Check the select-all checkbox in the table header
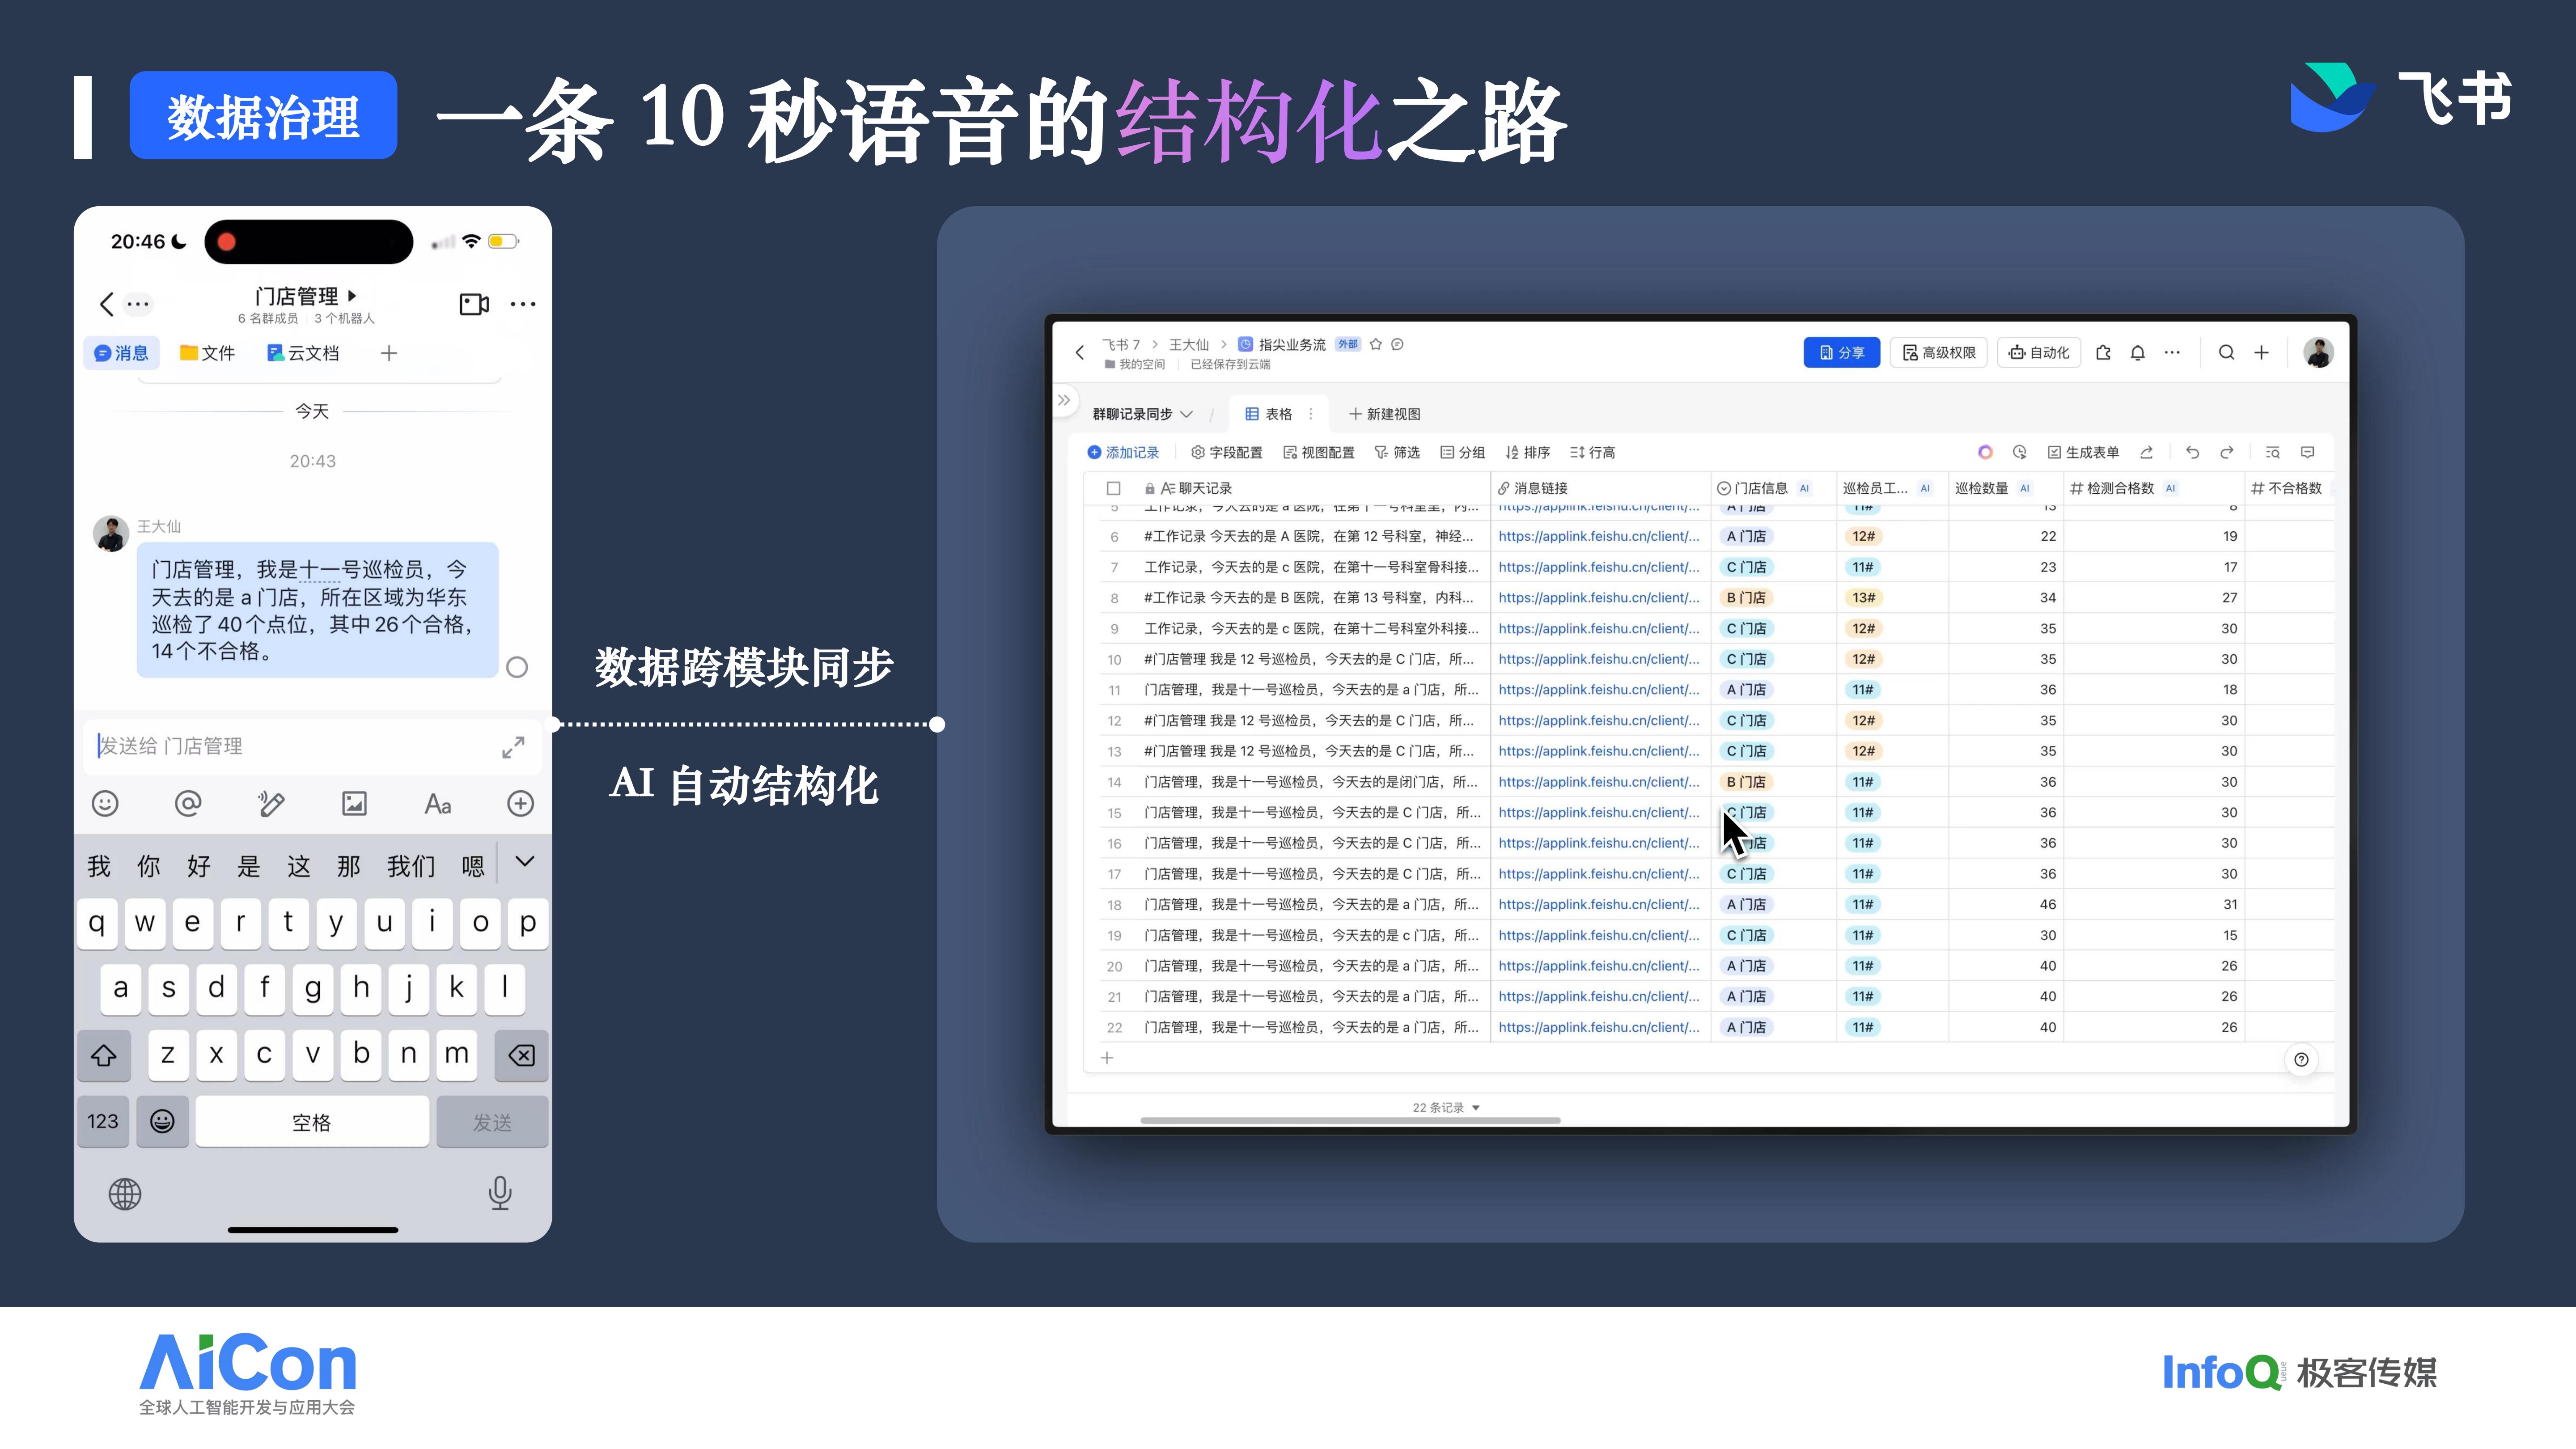 (1113, 488)
